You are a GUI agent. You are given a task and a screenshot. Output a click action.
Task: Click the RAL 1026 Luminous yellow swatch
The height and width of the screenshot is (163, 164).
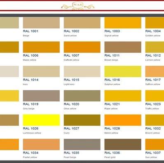pos(41,120)
